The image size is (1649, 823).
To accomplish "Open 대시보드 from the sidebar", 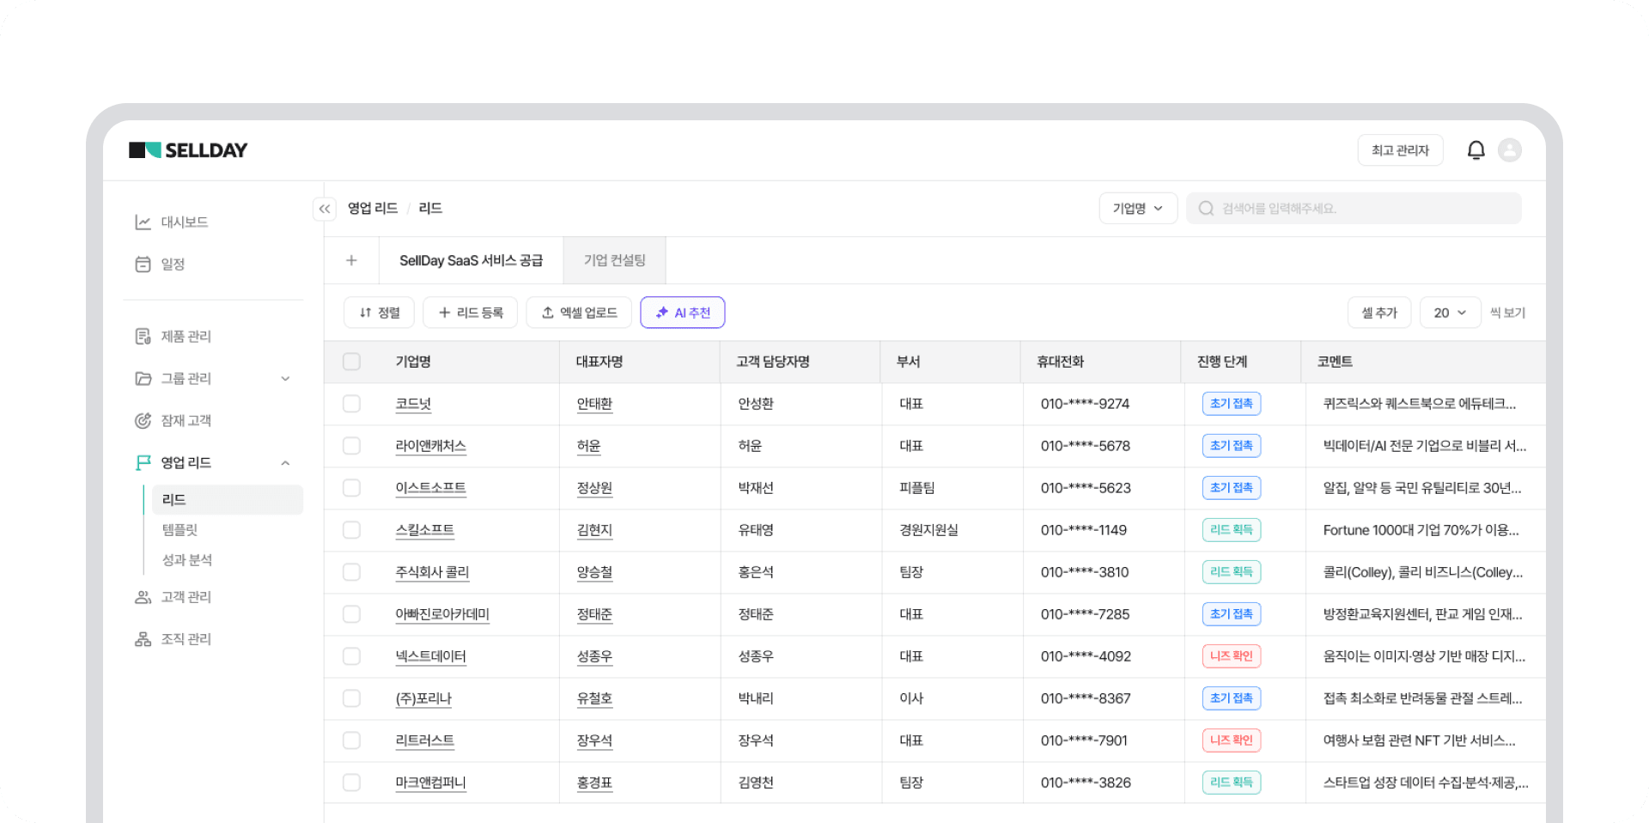I will point(184,223).
